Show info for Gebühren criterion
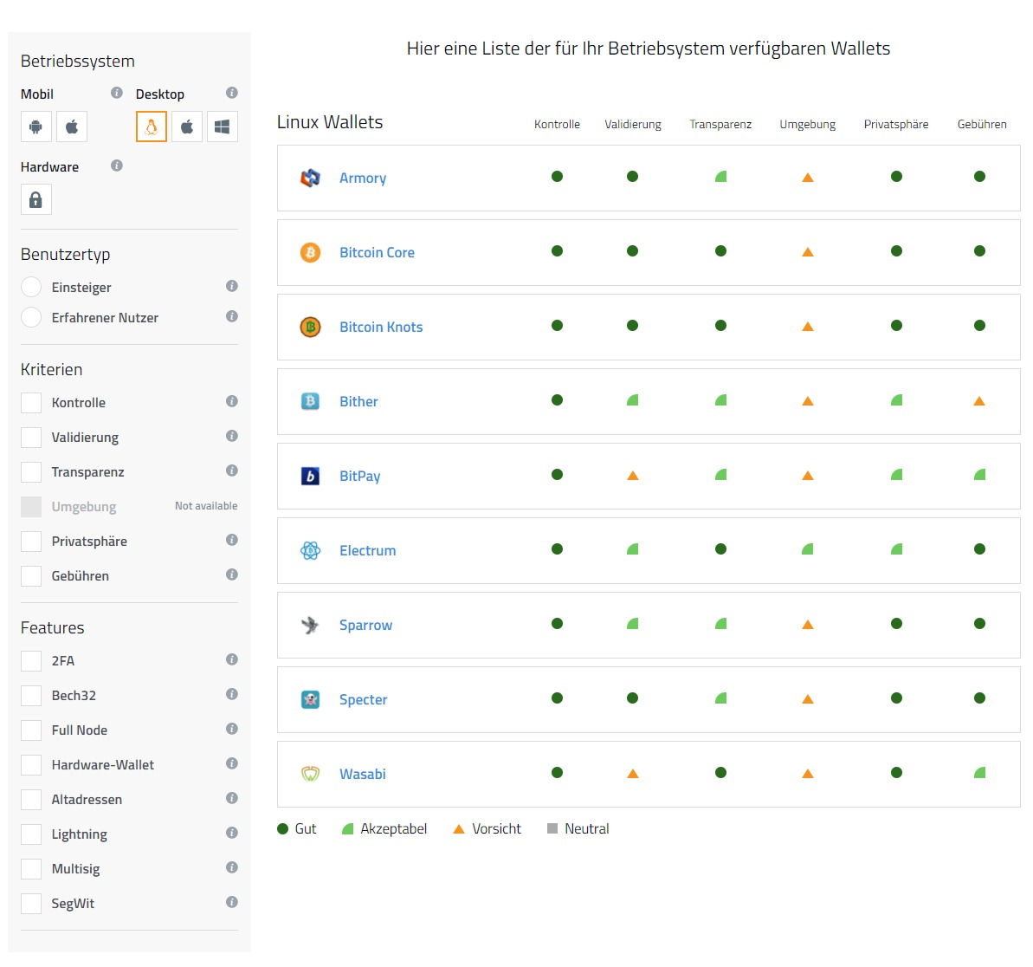The width and height of the screenshot is (1033, 967). tap(232, 574)
